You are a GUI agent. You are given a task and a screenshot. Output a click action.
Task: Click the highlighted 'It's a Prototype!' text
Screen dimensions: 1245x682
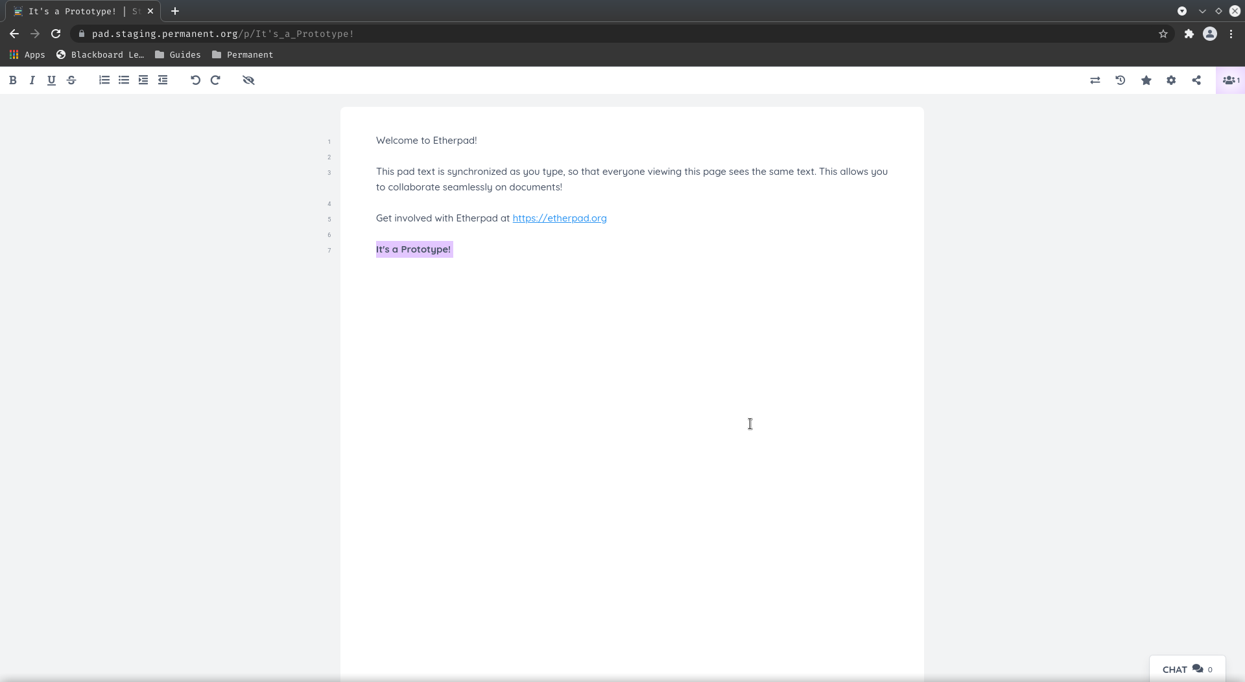click(x=414, y=249)
